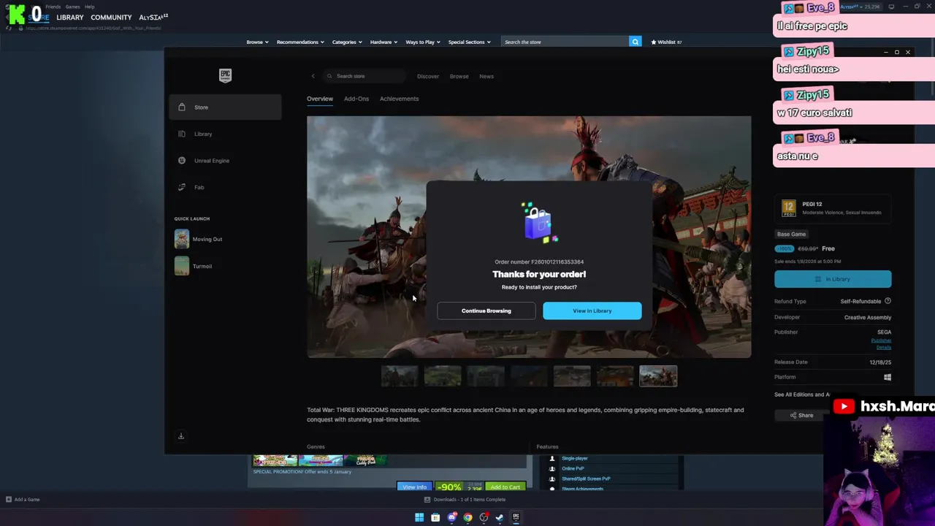
Task: Open Steam LIBRARY tab
Action: point(70,18)
